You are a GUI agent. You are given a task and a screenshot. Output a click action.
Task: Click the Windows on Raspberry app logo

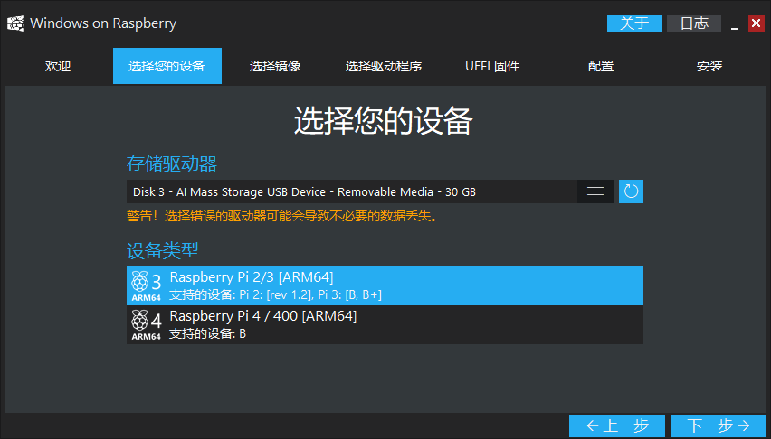(x=15, y=23)
